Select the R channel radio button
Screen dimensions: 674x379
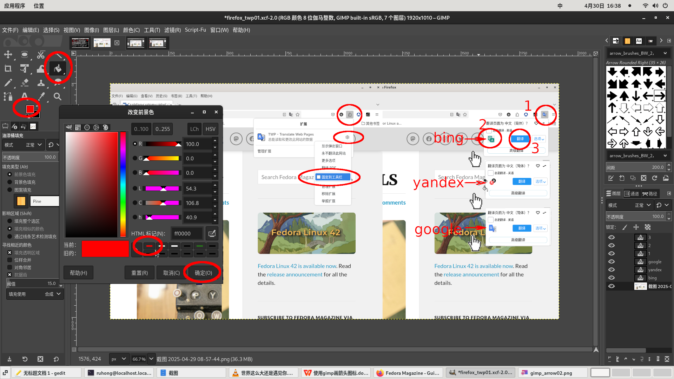click(135, 144)
